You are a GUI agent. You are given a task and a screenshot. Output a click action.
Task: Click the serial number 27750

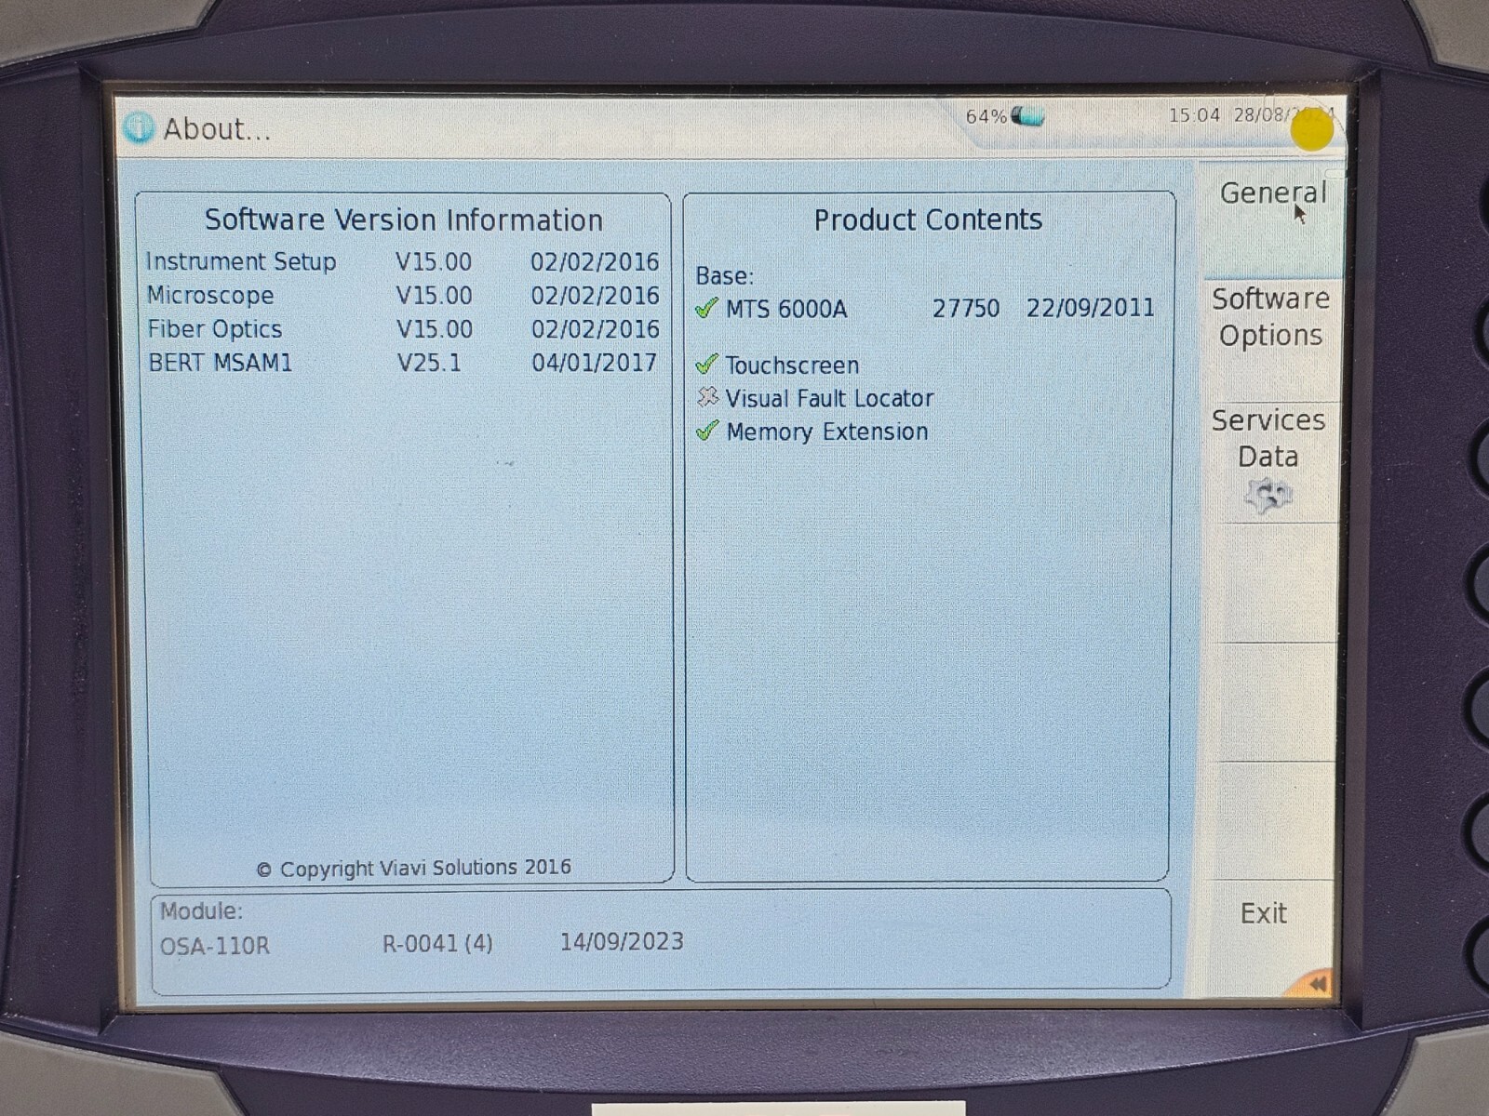coord(966,308)
